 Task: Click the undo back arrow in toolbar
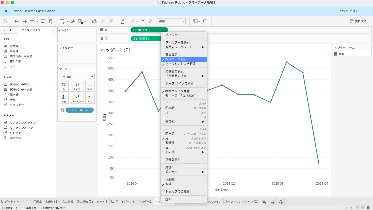click(17, 21)
